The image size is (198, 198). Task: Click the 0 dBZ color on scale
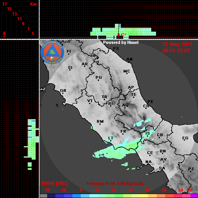(x=81, y=196)
